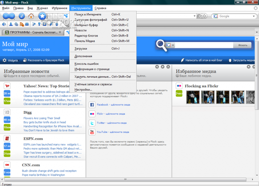The width and height of the screenshot is (259, 186).
Task: Click the Flickr icon beside Flocking на Flickr
Action: click(179, 86)
